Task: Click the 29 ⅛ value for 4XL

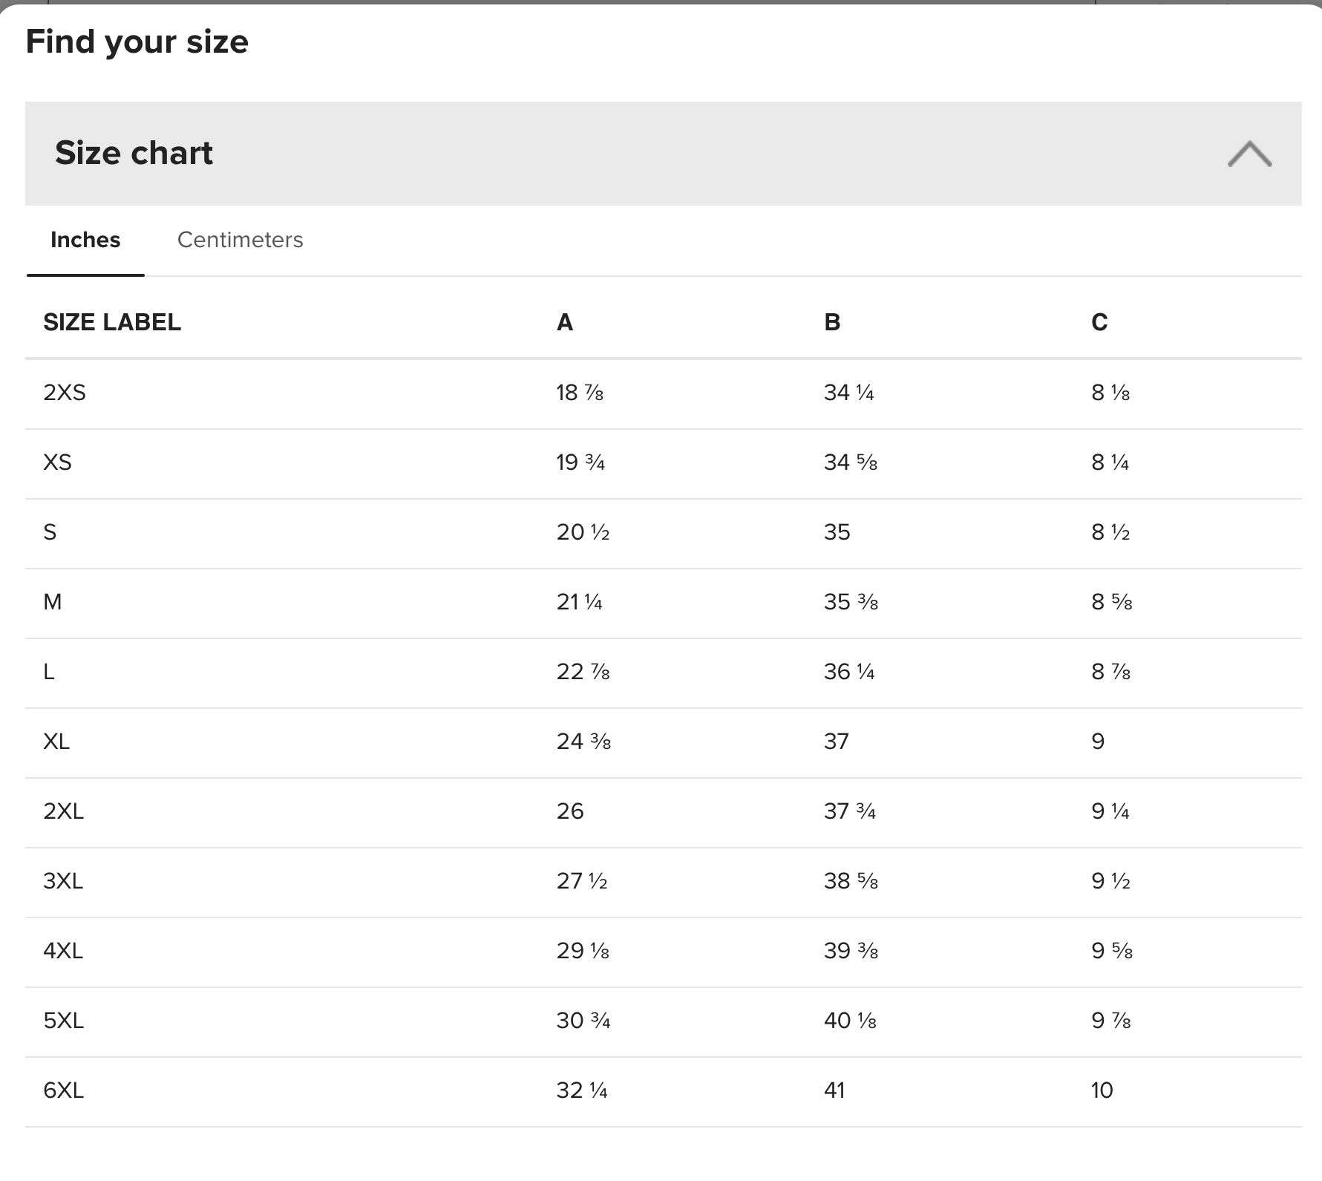Action: point(583,950)
